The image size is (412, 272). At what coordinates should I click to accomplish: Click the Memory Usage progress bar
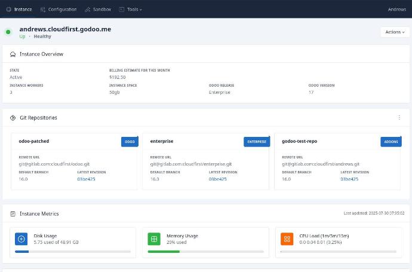pos(205,252)
